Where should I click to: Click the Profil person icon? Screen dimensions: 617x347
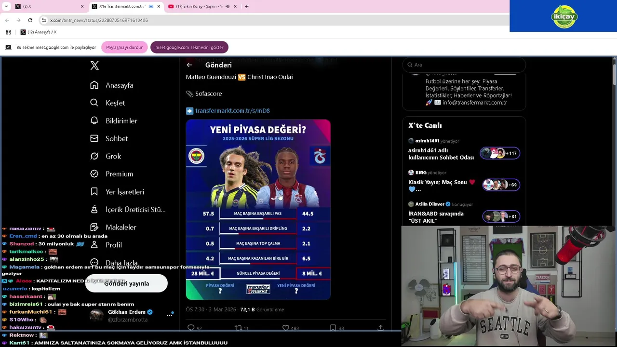click(94, 245)
